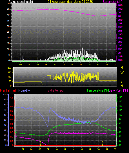Select the 'Humidity' legend label
This screenshot has width=129, height=153.
[24, 90]
